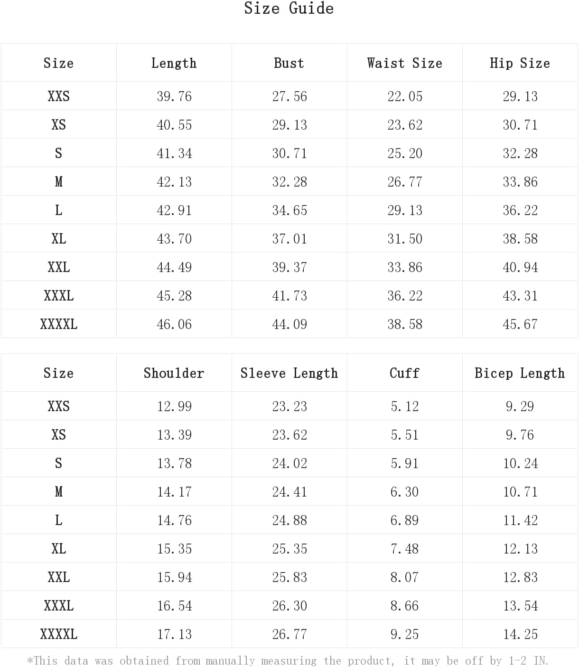Viewport: 579px width, 667px height.
Task: Select the Shoulder column header
Action: 174,373
